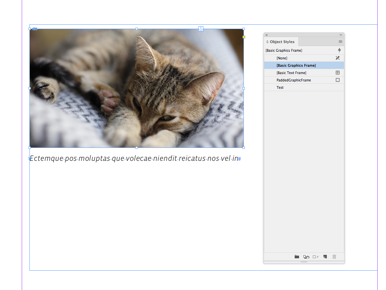
Task: Click the default text style icon beside [Basic Text Frame]
Action: pos(337,72)
